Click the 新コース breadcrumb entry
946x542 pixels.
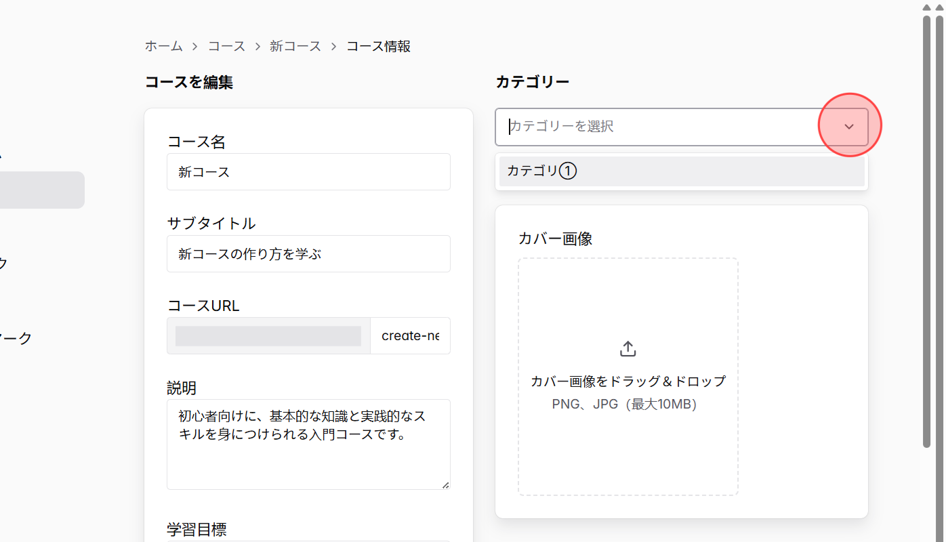[x=295, y=46]
